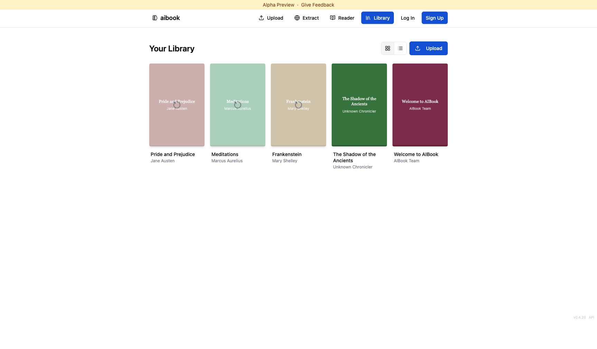Click the Pride and Prejudice title below cover
This screenshot has height=349, width=597.
click(x=173, y=154)
